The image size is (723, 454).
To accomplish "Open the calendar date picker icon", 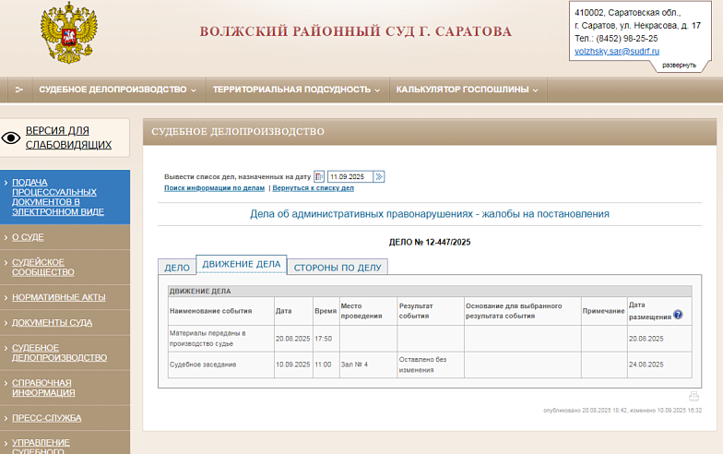I will click(319, 177).
